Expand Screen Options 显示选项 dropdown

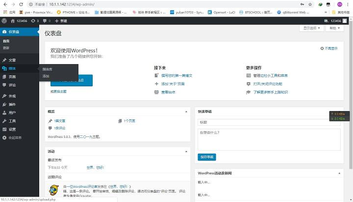click(312, 28)
